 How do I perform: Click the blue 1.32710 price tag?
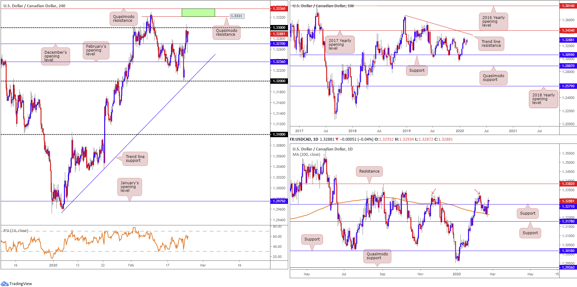point(568,207)
